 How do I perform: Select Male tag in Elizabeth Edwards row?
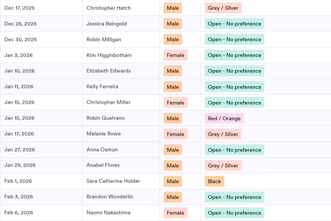coord(173,71)
